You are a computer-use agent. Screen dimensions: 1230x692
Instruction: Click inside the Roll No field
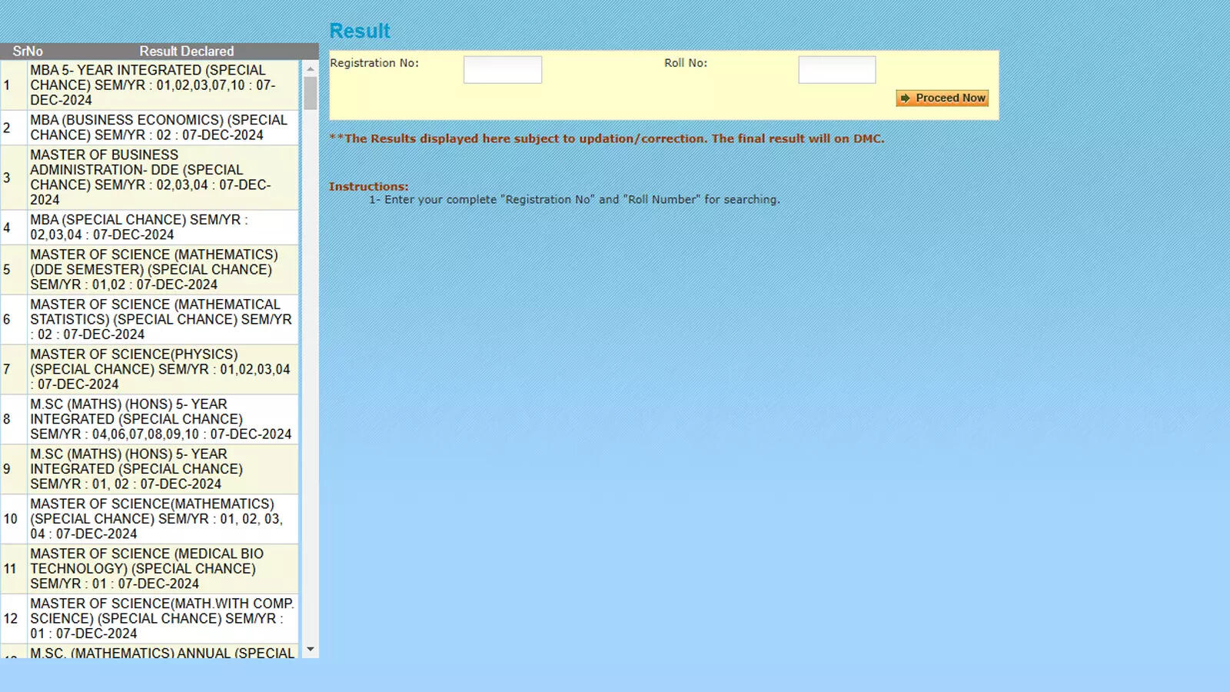pos(836,69)
